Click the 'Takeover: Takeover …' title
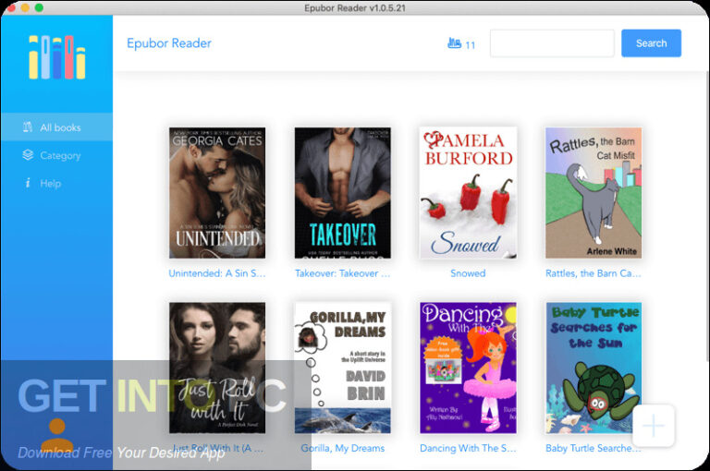710x471 pixels. [x=343, y=273]
